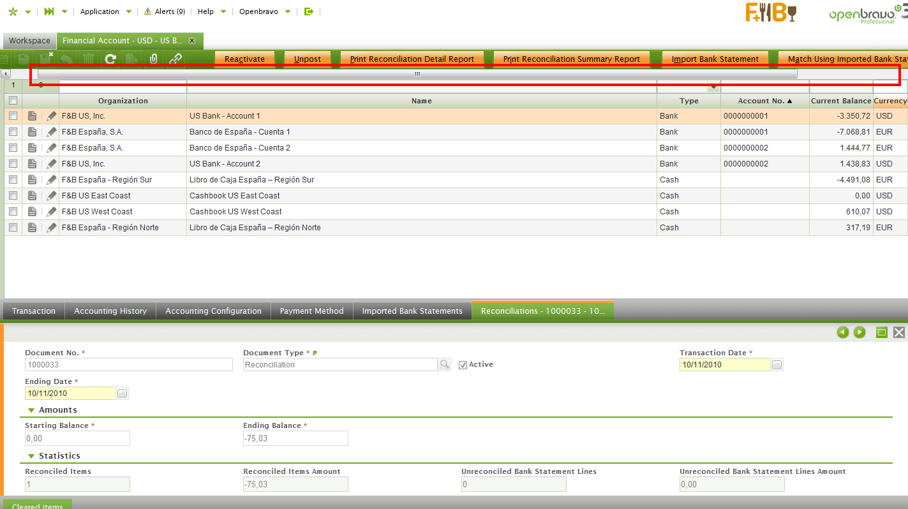Viewport: 908px width, 509px height.
Task: Open the Ending Date calendar picker
Action: (123, 394)
